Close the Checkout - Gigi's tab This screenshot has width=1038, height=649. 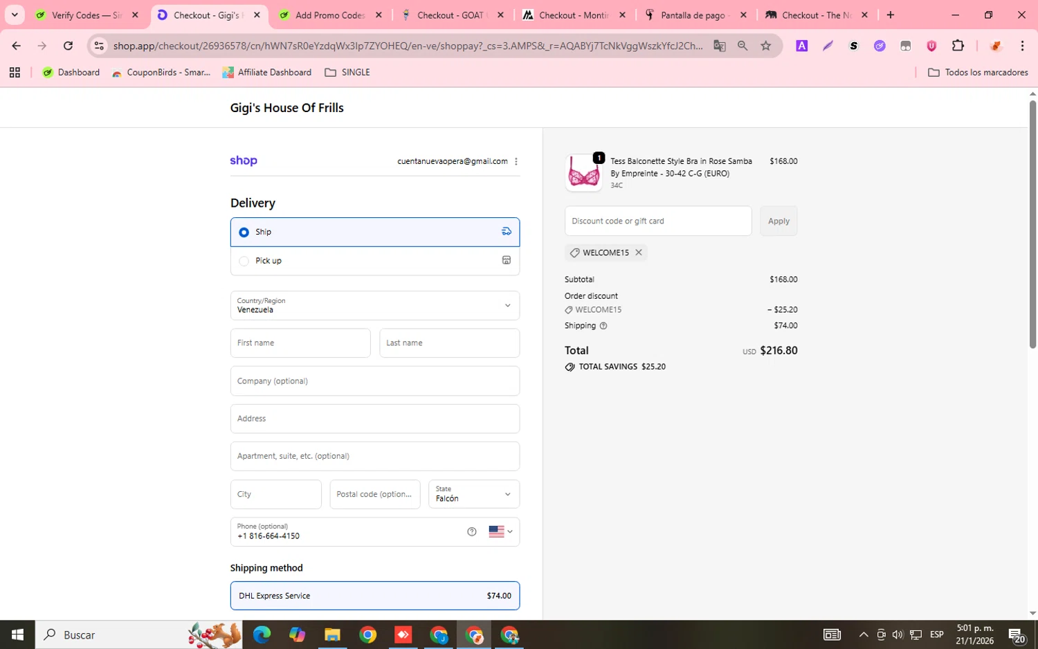[257, 15]
